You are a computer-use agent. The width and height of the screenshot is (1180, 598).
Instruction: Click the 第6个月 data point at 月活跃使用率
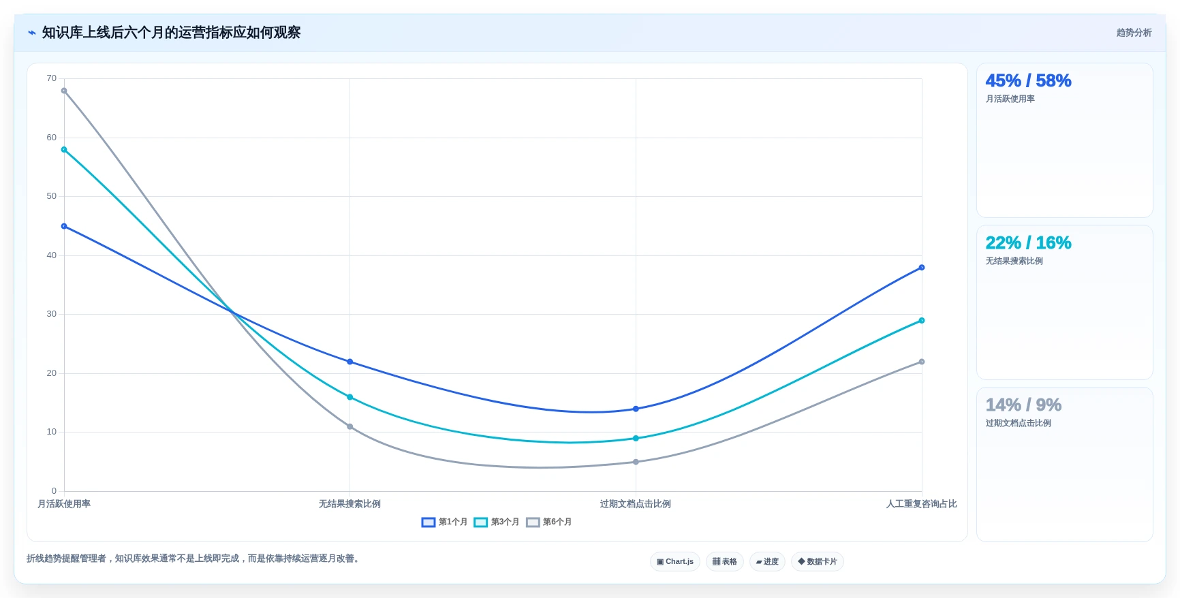click(64, 91)
